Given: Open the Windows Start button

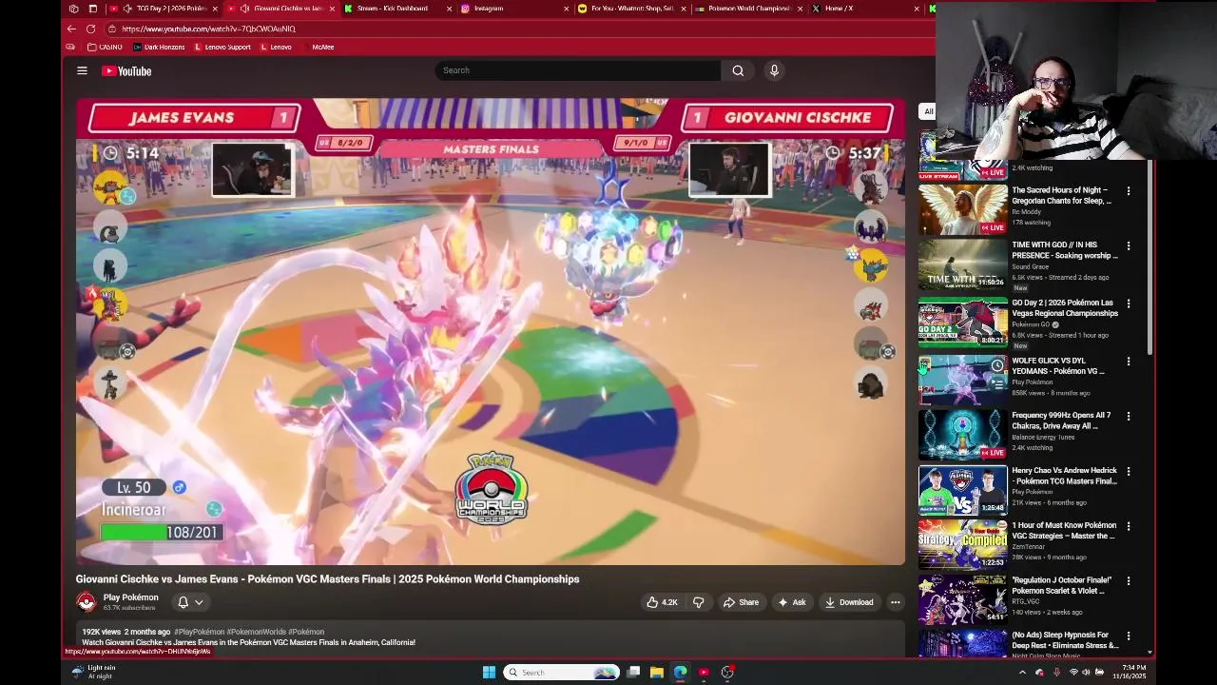Looking at the screenshot, I should (x=489, y=673).
